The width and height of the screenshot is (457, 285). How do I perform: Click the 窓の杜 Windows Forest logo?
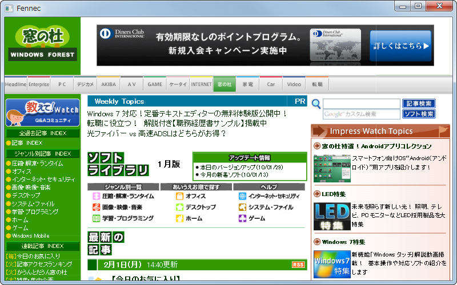(42, 43)
